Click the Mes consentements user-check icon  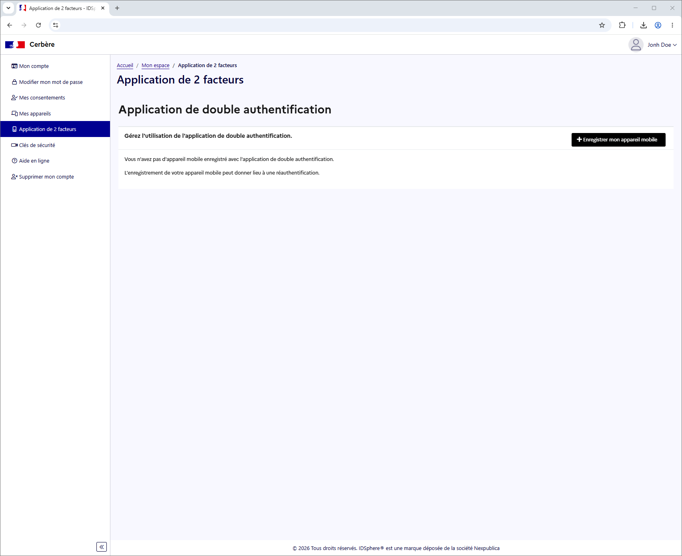[14, 97]
